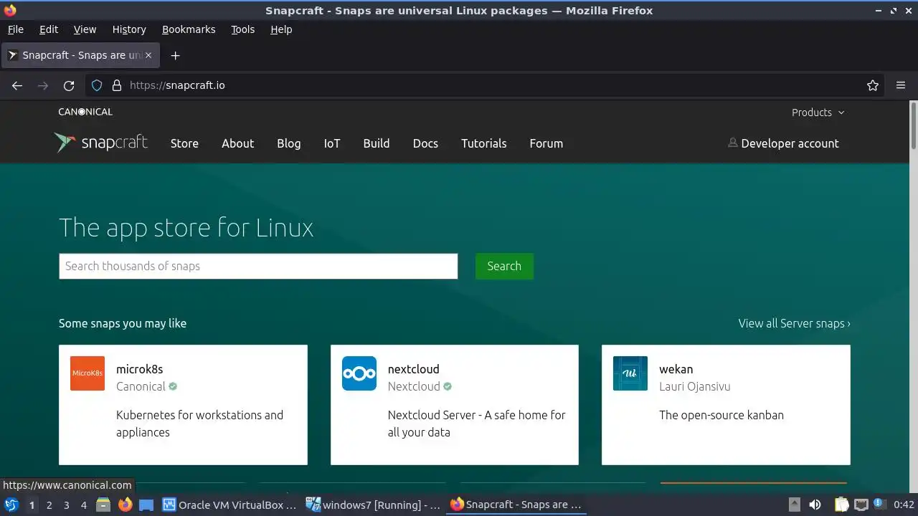Open the IoT navigation link
The image size is (918, 516).
(332, 143)
